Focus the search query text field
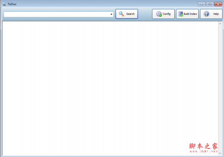224x157 pixels. click(x=56, y=14)
